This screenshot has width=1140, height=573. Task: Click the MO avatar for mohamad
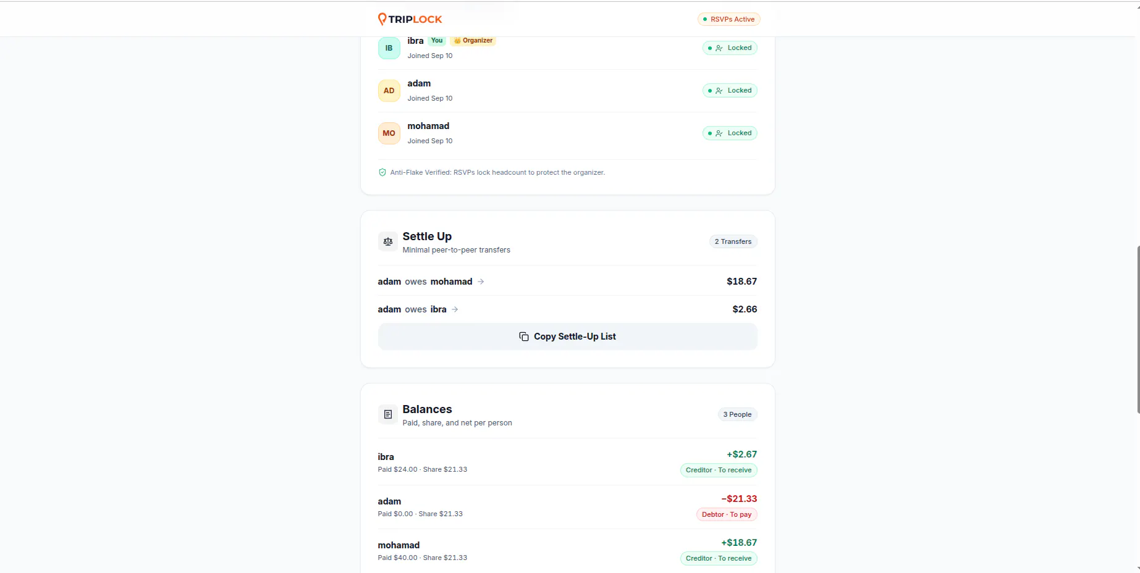pyautogui.click(x=389, y=133)
